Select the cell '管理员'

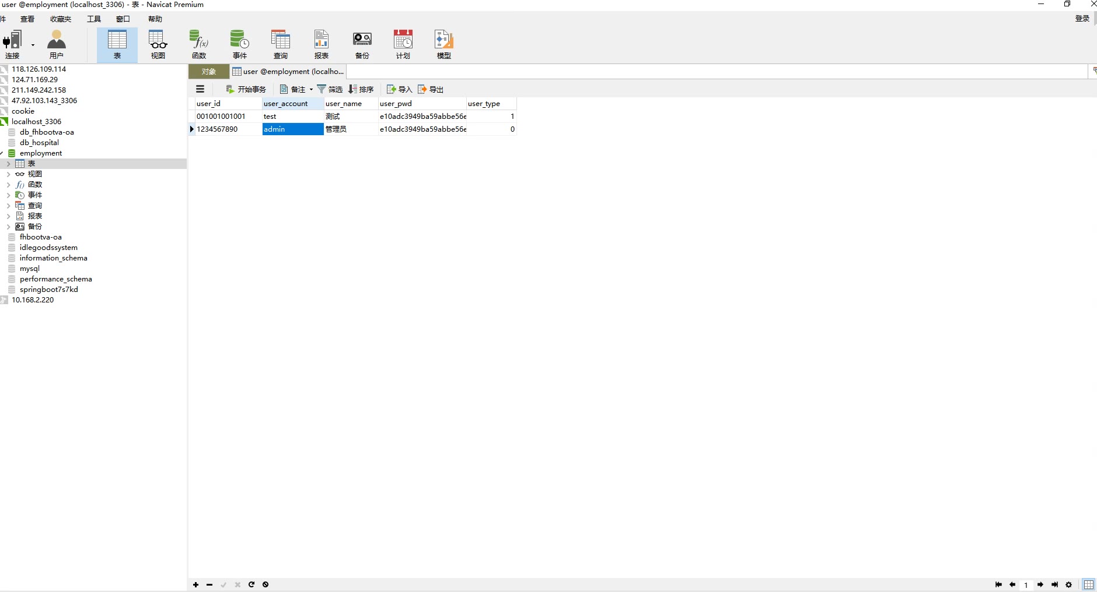click(x=351, y=129)
